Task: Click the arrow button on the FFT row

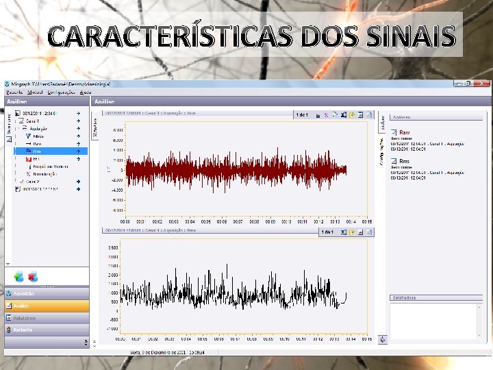Action: [x=78, y=159]
